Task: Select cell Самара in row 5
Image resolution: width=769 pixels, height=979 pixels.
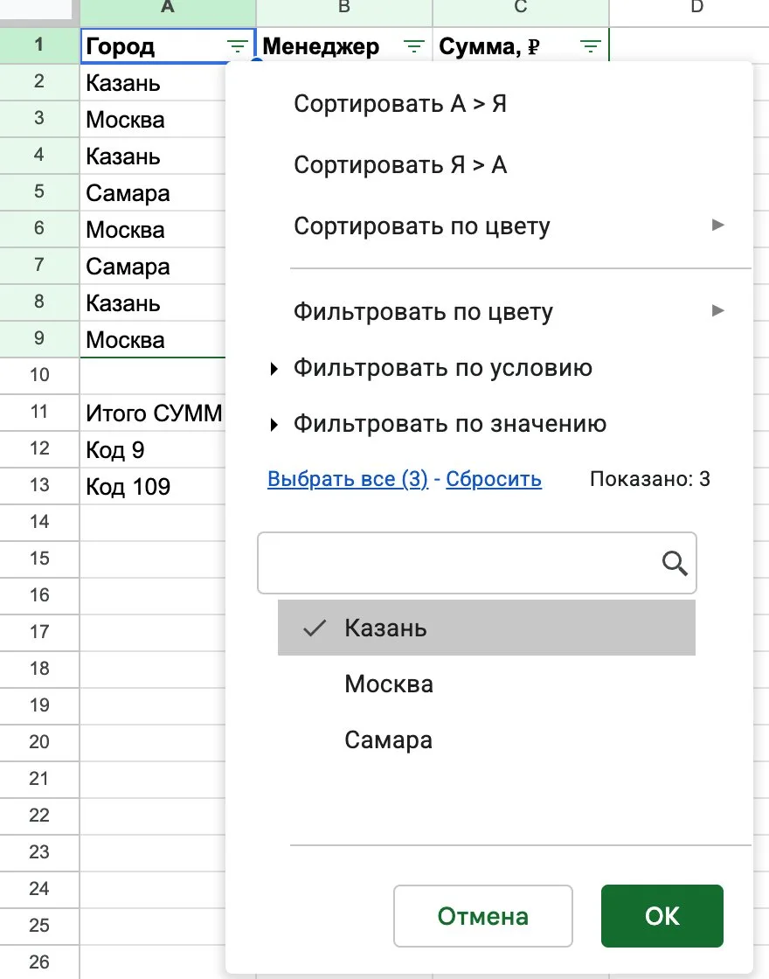Action: [x=153, y=193]
